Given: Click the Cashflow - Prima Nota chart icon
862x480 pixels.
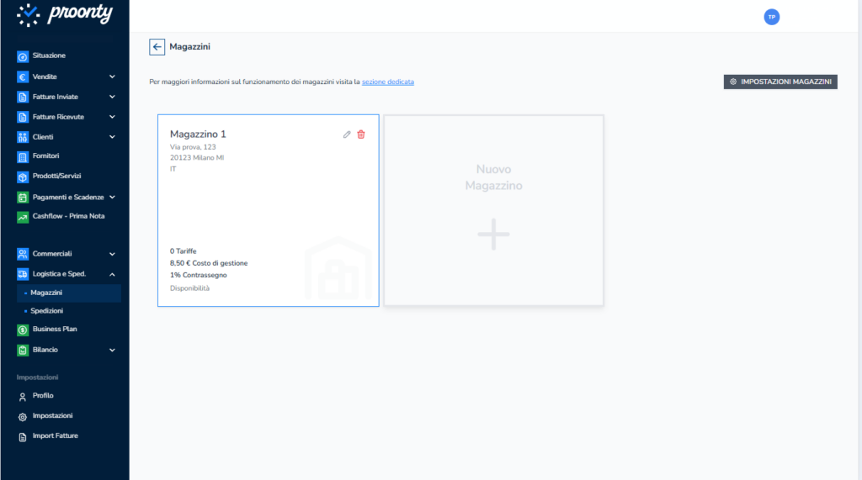Looking at the screenshot, I should pyautogui.click(x=23, y=217).
